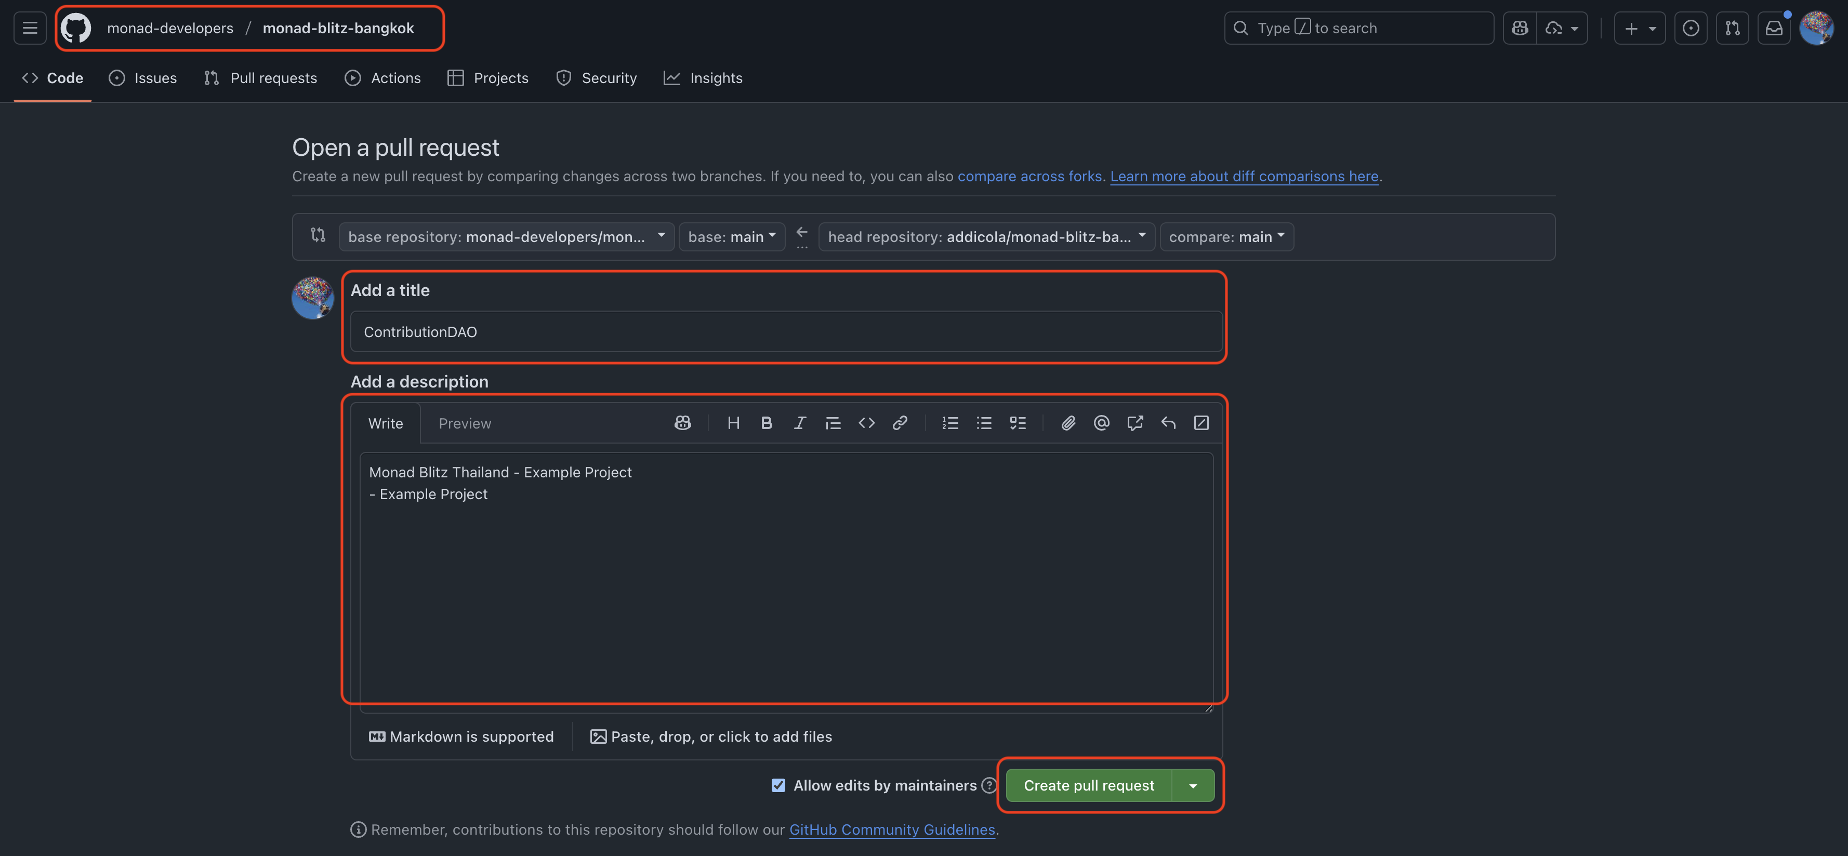Open the head repository dropdown

tap(986, 236)
